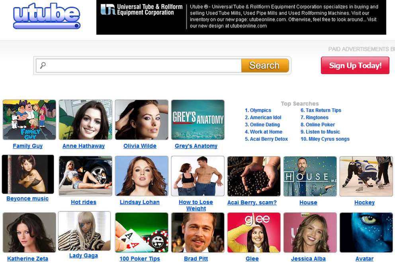395x263 pixels.
Task: Follow the Katherine Zeta text link
Action: (28, 259)
